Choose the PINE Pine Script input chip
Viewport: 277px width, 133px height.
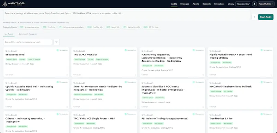[49, 27]
